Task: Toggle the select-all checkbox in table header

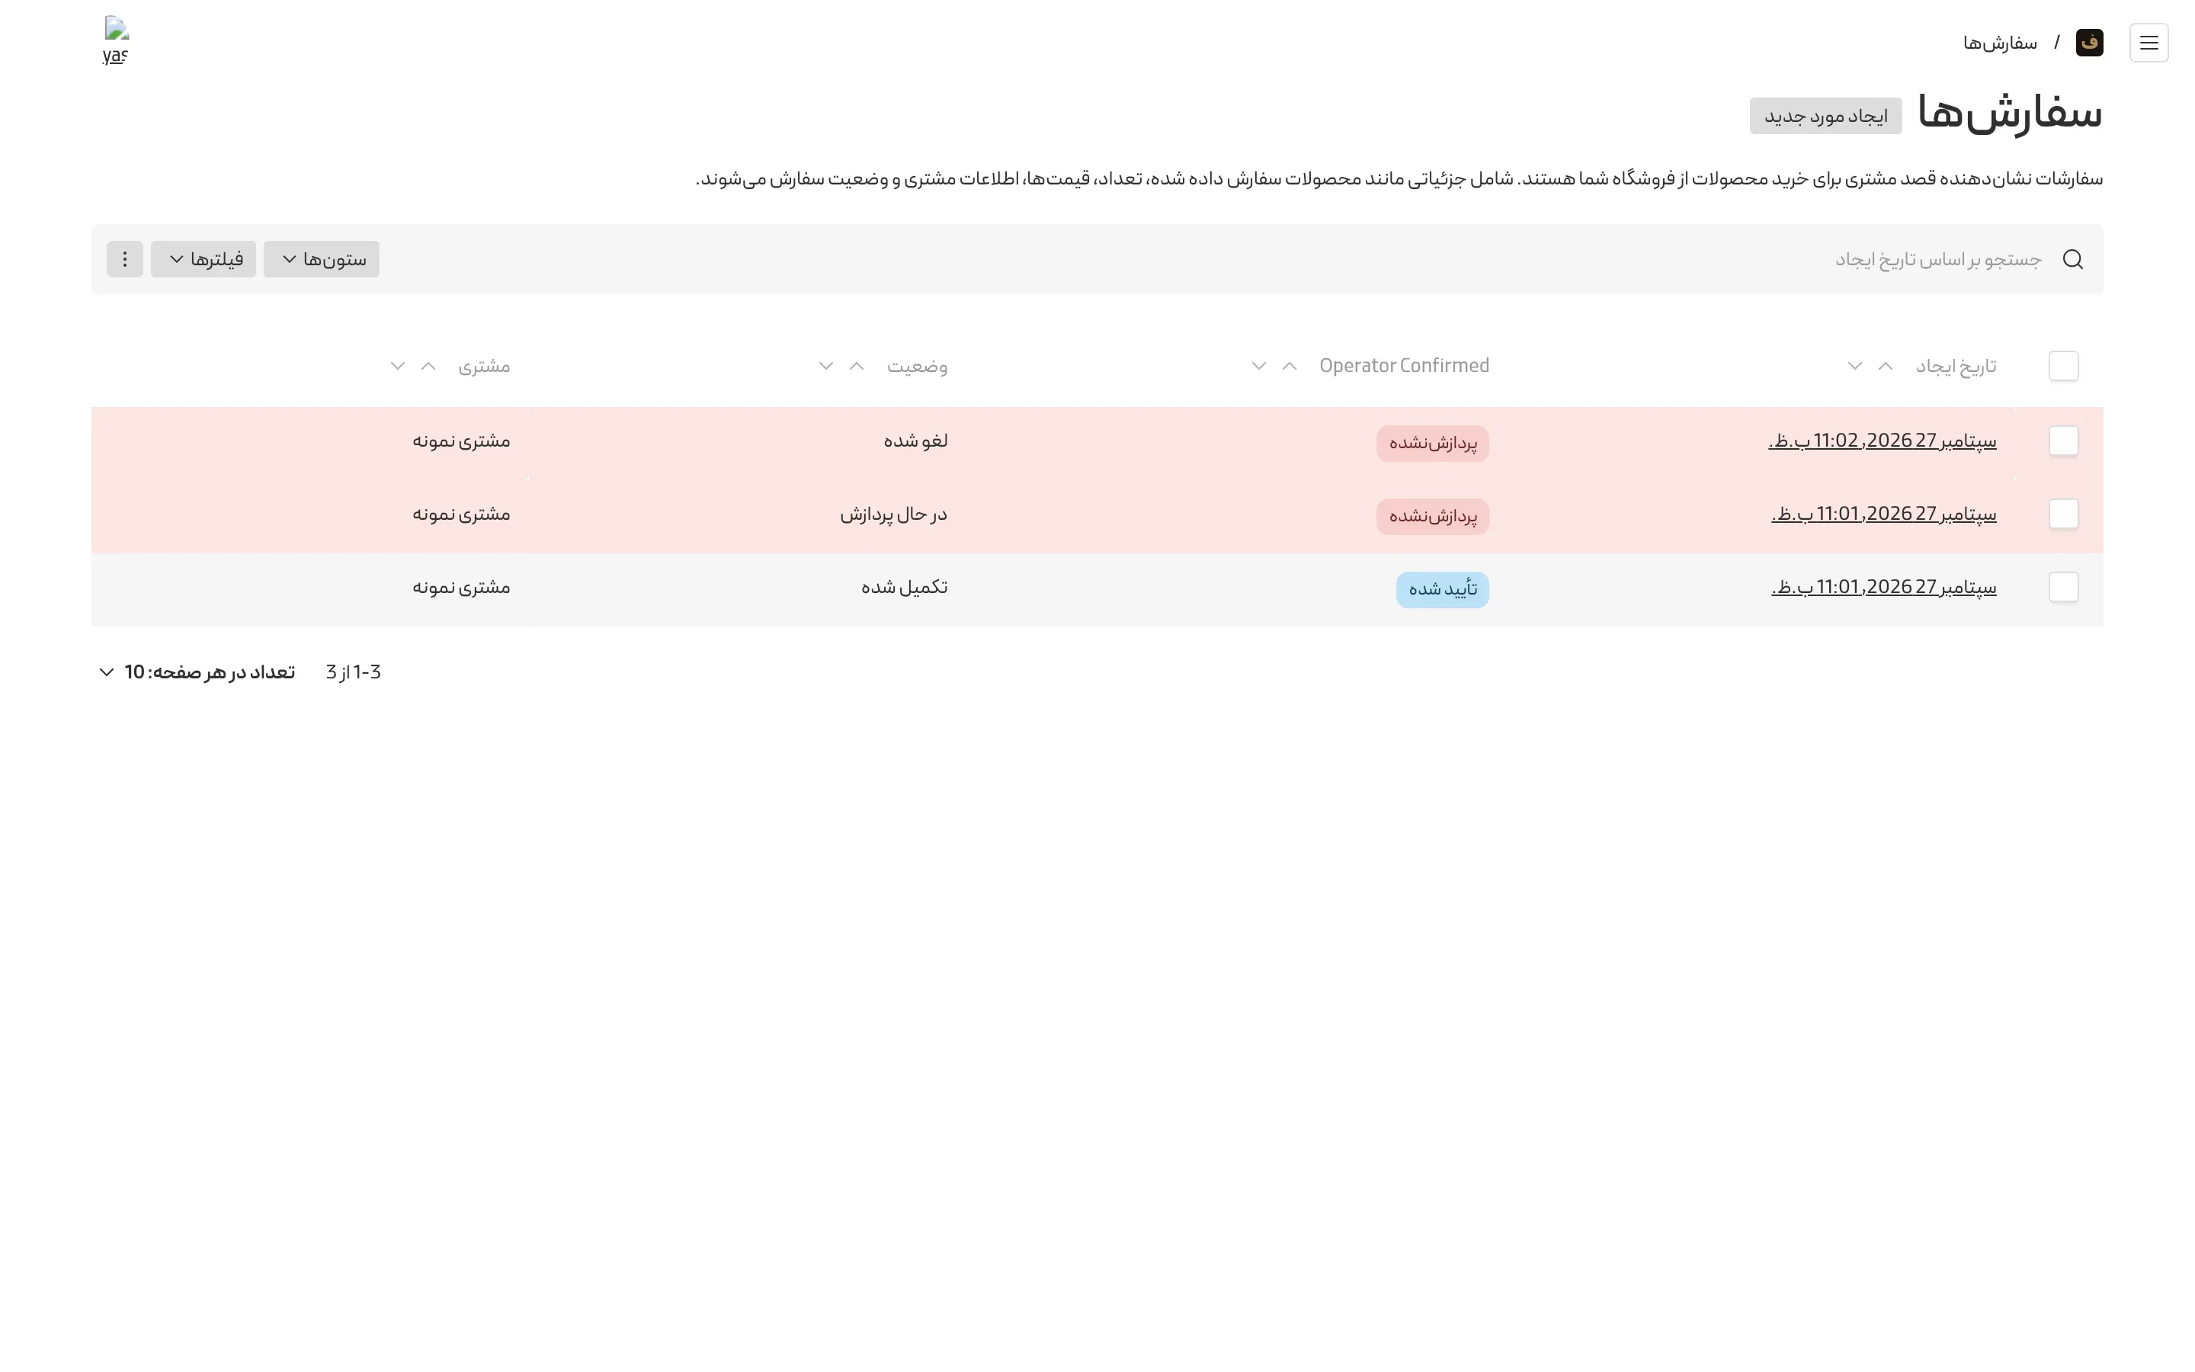Action: tap(2063, 366)
